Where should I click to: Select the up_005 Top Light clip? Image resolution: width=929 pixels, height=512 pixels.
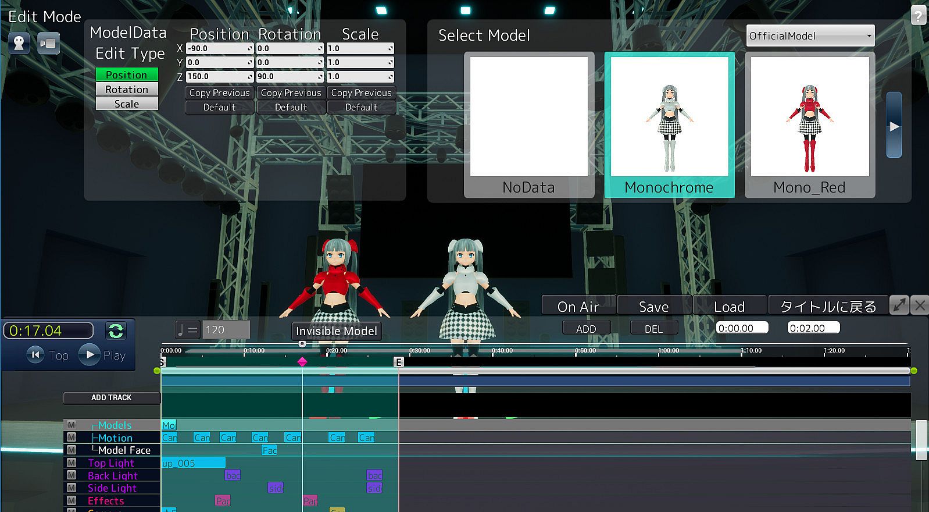coord(193,463)
